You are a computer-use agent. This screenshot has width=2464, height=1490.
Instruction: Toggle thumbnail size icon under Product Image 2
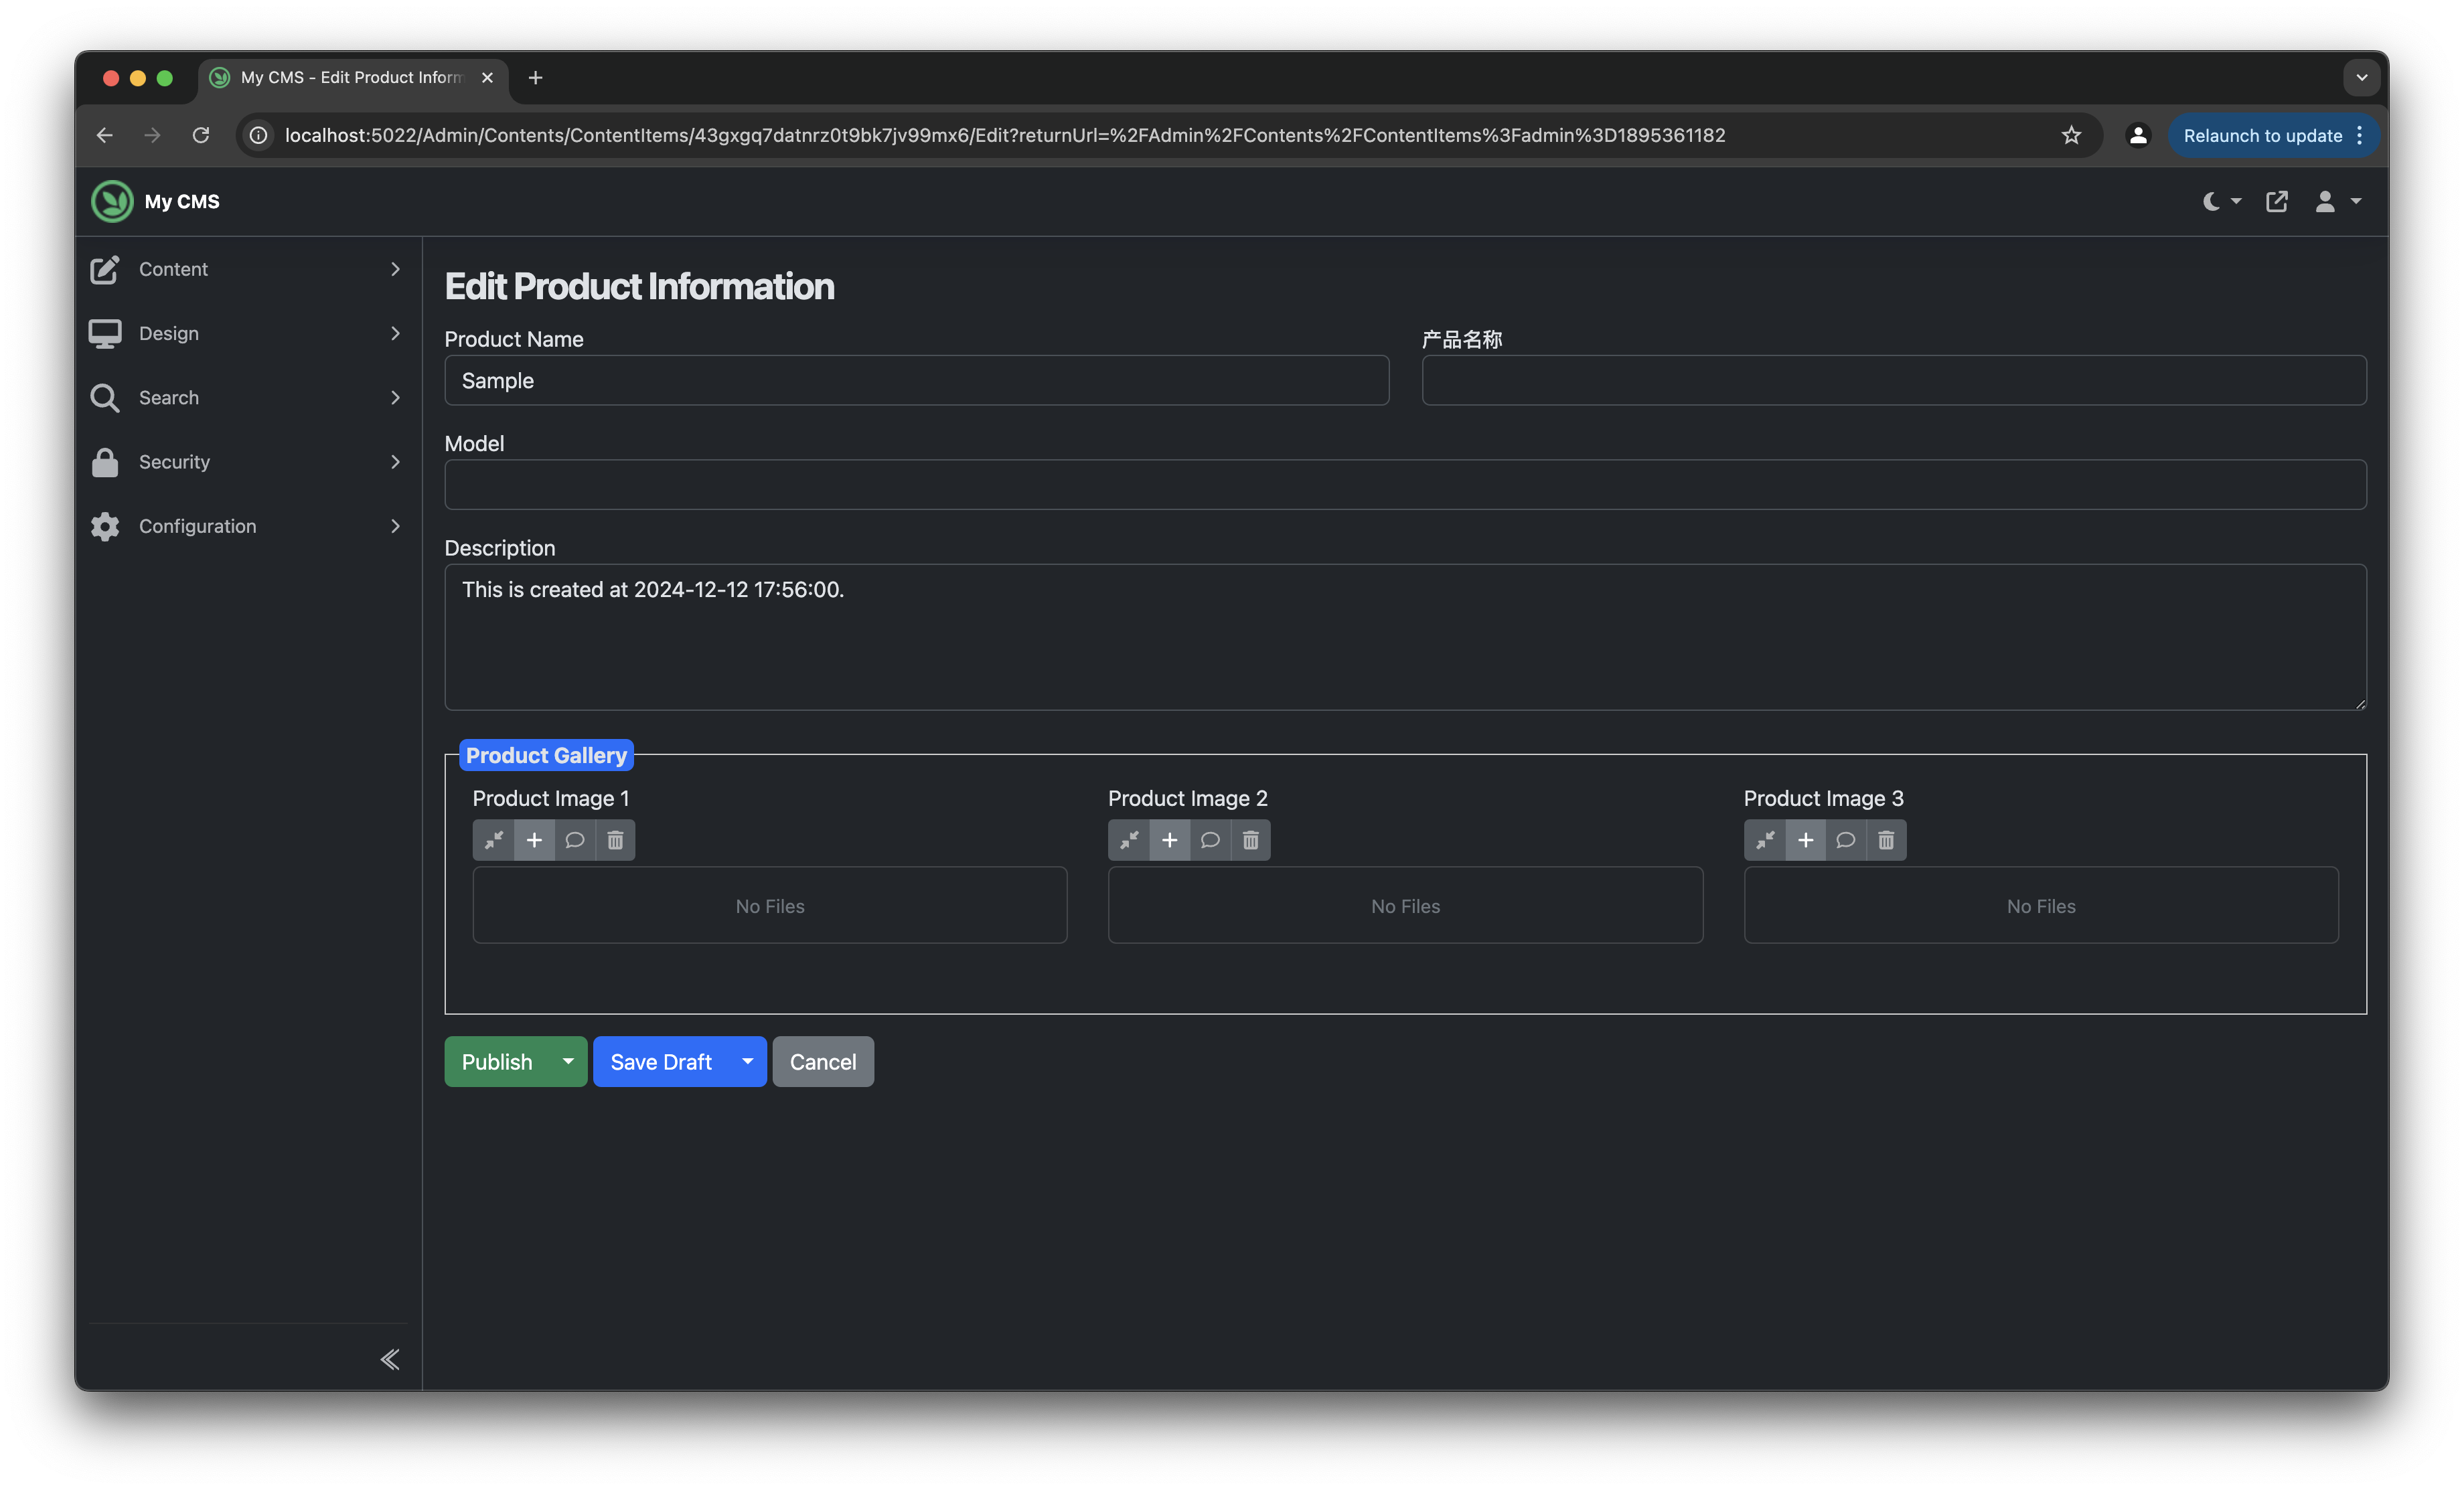(x=1129, y=840)
